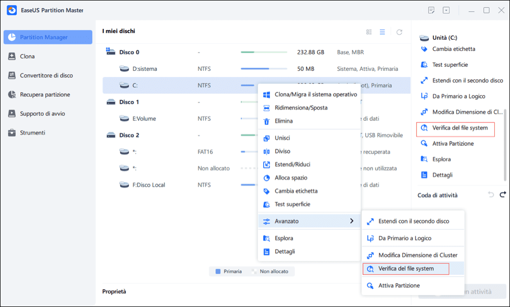Image resolution: width=510 pixels, height=307 pixels.
Task: Refresh the disk list
Action: (x=399, y=32)
